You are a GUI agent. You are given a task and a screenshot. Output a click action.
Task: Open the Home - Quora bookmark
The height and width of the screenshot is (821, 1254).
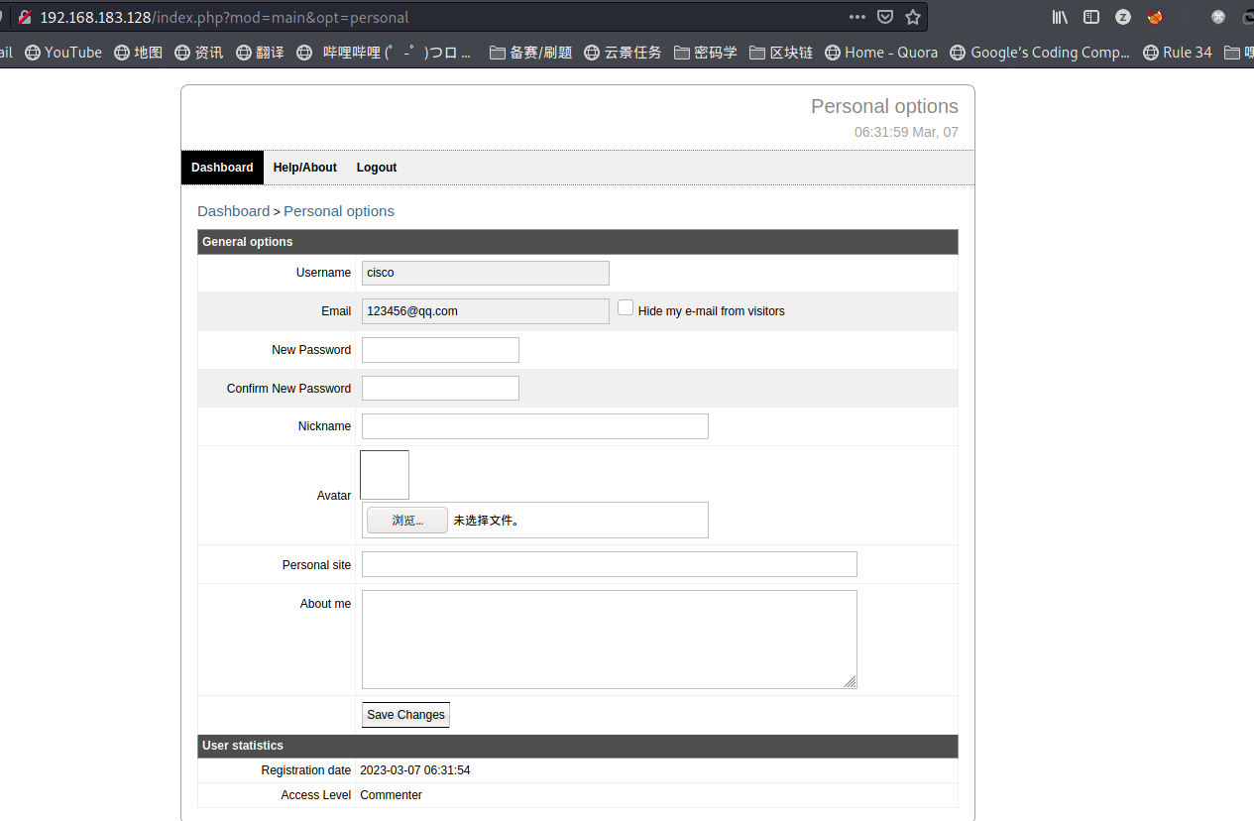881,53
